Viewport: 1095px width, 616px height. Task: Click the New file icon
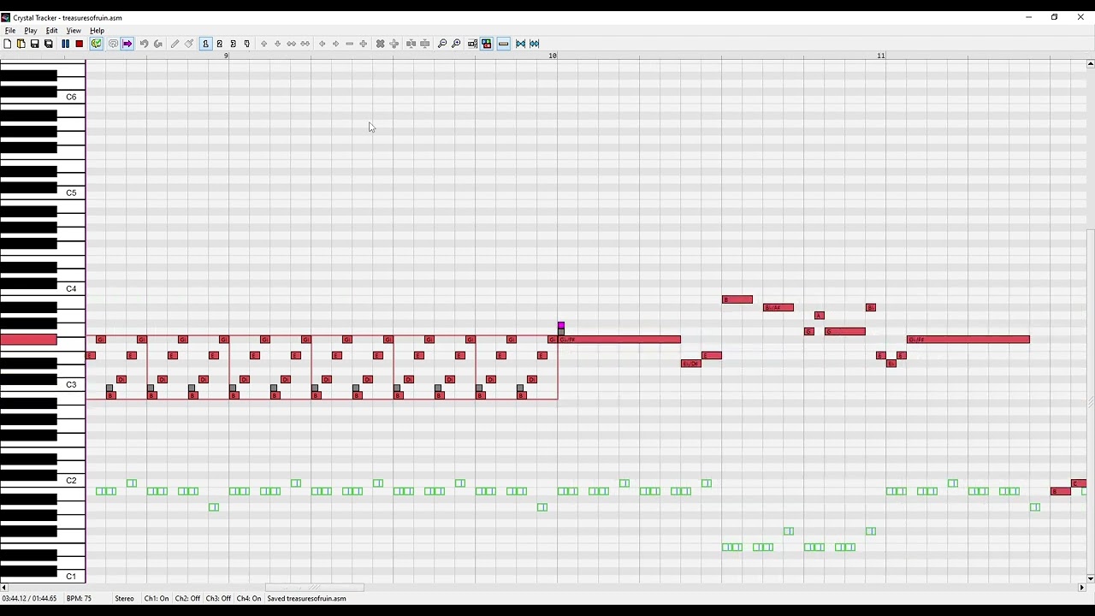[8, 44]
